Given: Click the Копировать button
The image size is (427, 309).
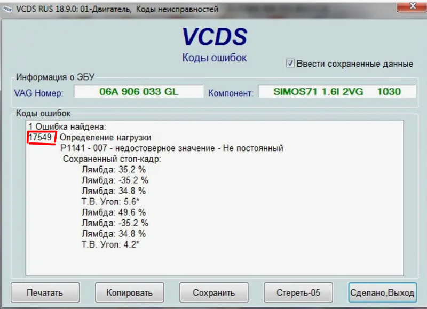Looking at the screenshot, I should pos(129,292).
